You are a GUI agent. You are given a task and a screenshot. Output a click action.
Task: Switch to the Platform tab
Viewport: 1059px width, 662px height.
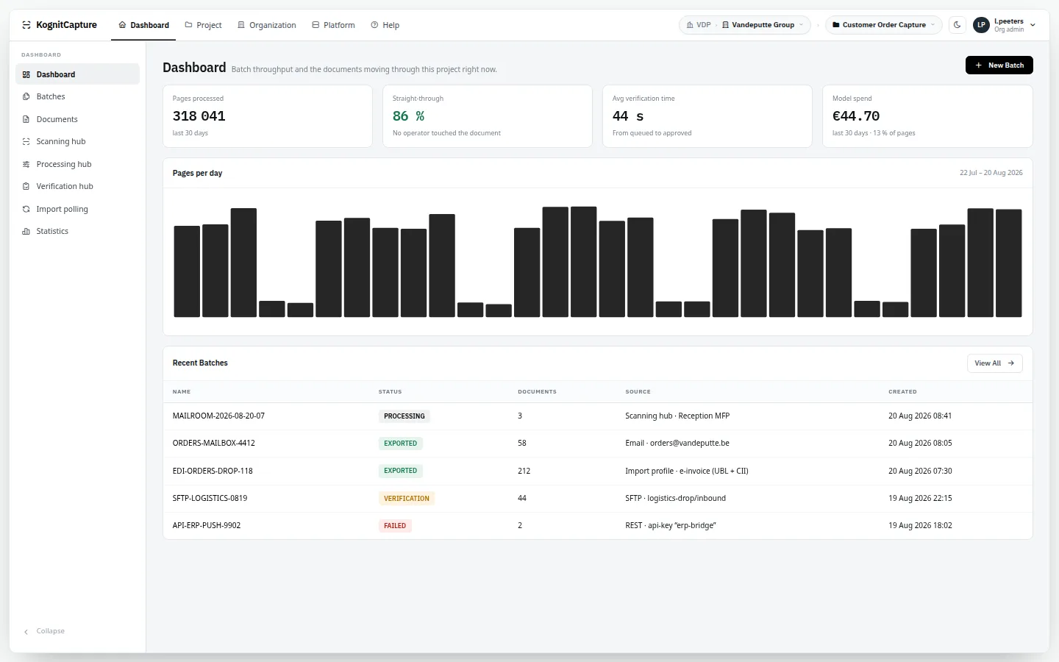333,25
